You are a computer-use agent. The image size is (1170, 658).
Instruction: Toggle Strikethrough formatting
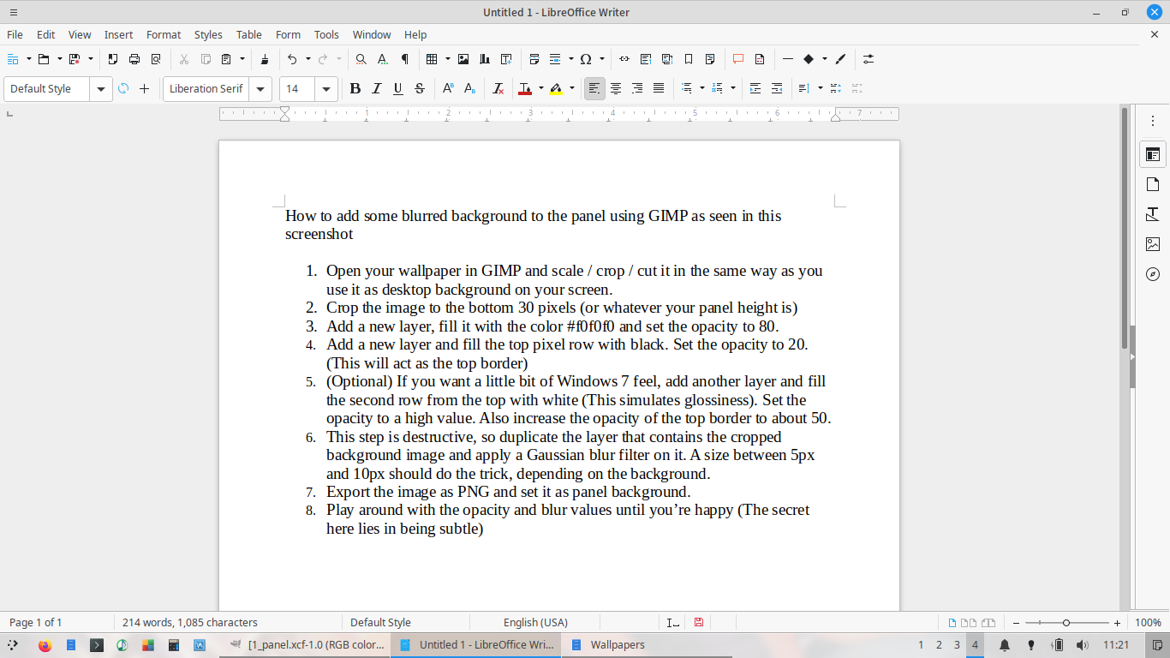[x=420, y=88]
